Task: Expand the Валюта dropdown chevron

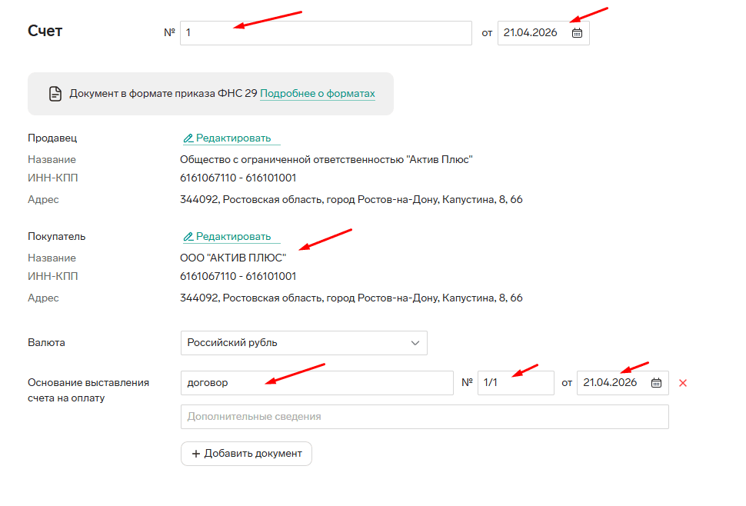Action: 415,343
